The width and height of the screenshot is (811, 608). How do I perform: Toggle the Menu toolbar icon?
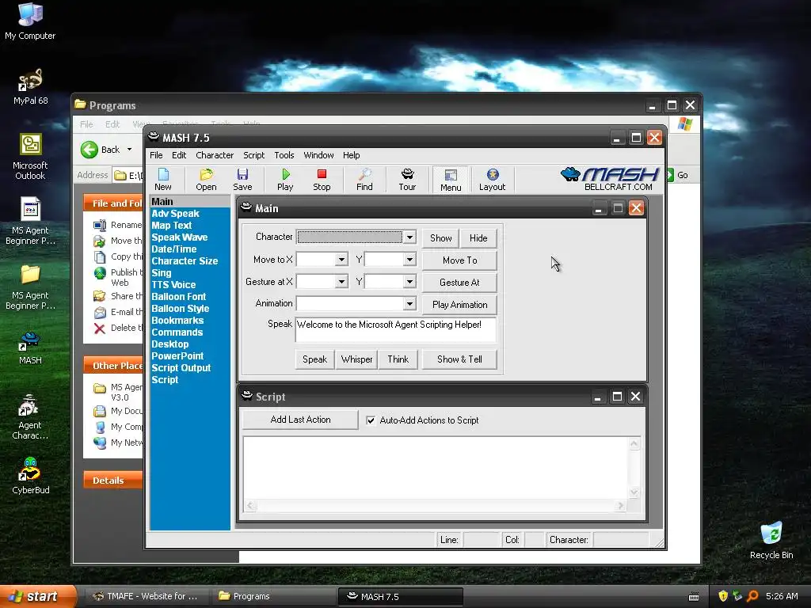(x=451, y=180)
